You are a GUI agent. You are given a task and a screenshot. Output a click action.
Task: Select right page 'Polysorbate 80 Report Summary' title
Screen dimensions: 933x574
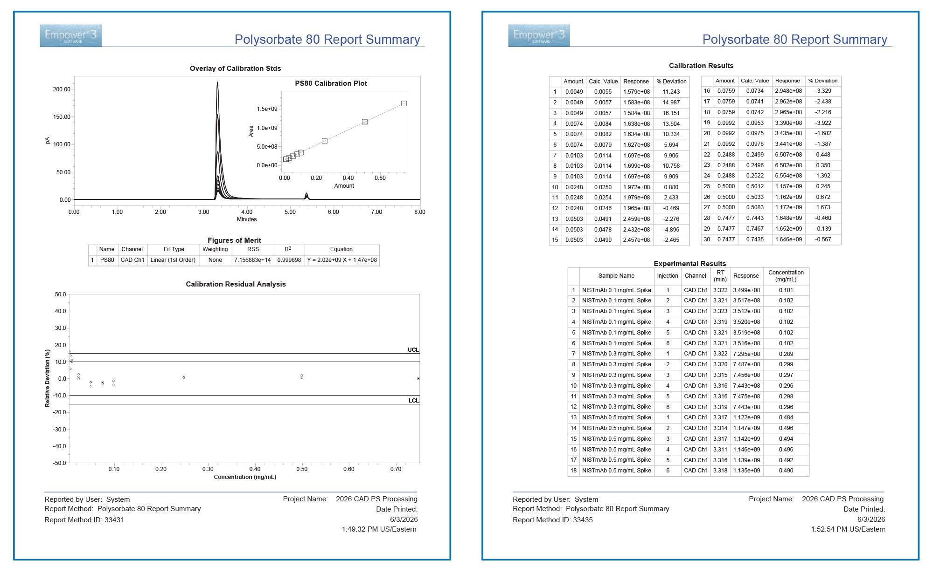795,40
